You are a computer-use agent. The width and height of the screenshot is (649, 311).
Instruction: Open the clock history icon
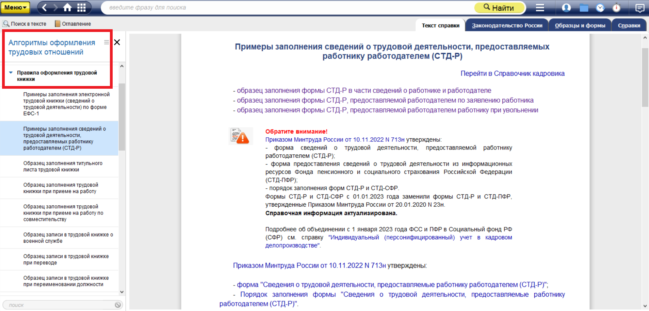600,7
